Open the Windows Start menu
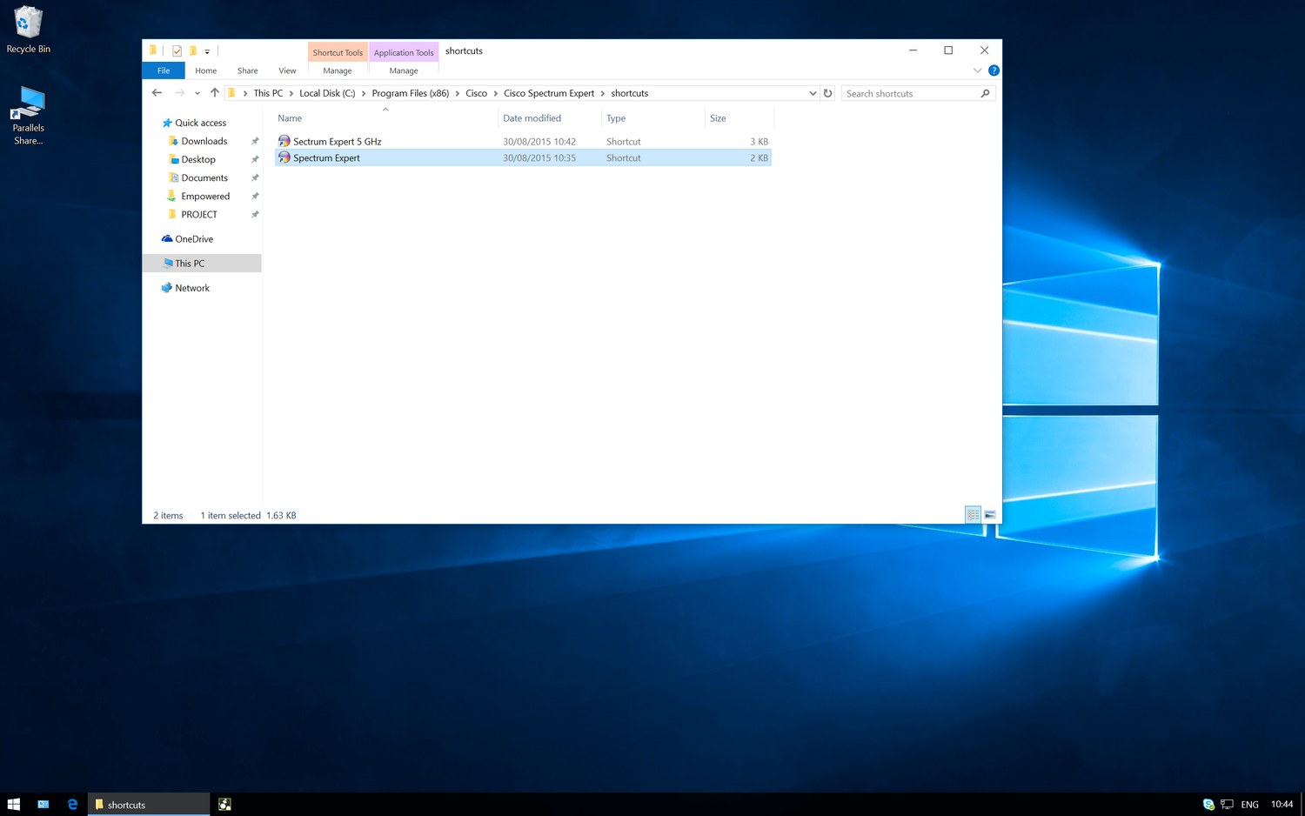1305x816 pixels. 14,805
